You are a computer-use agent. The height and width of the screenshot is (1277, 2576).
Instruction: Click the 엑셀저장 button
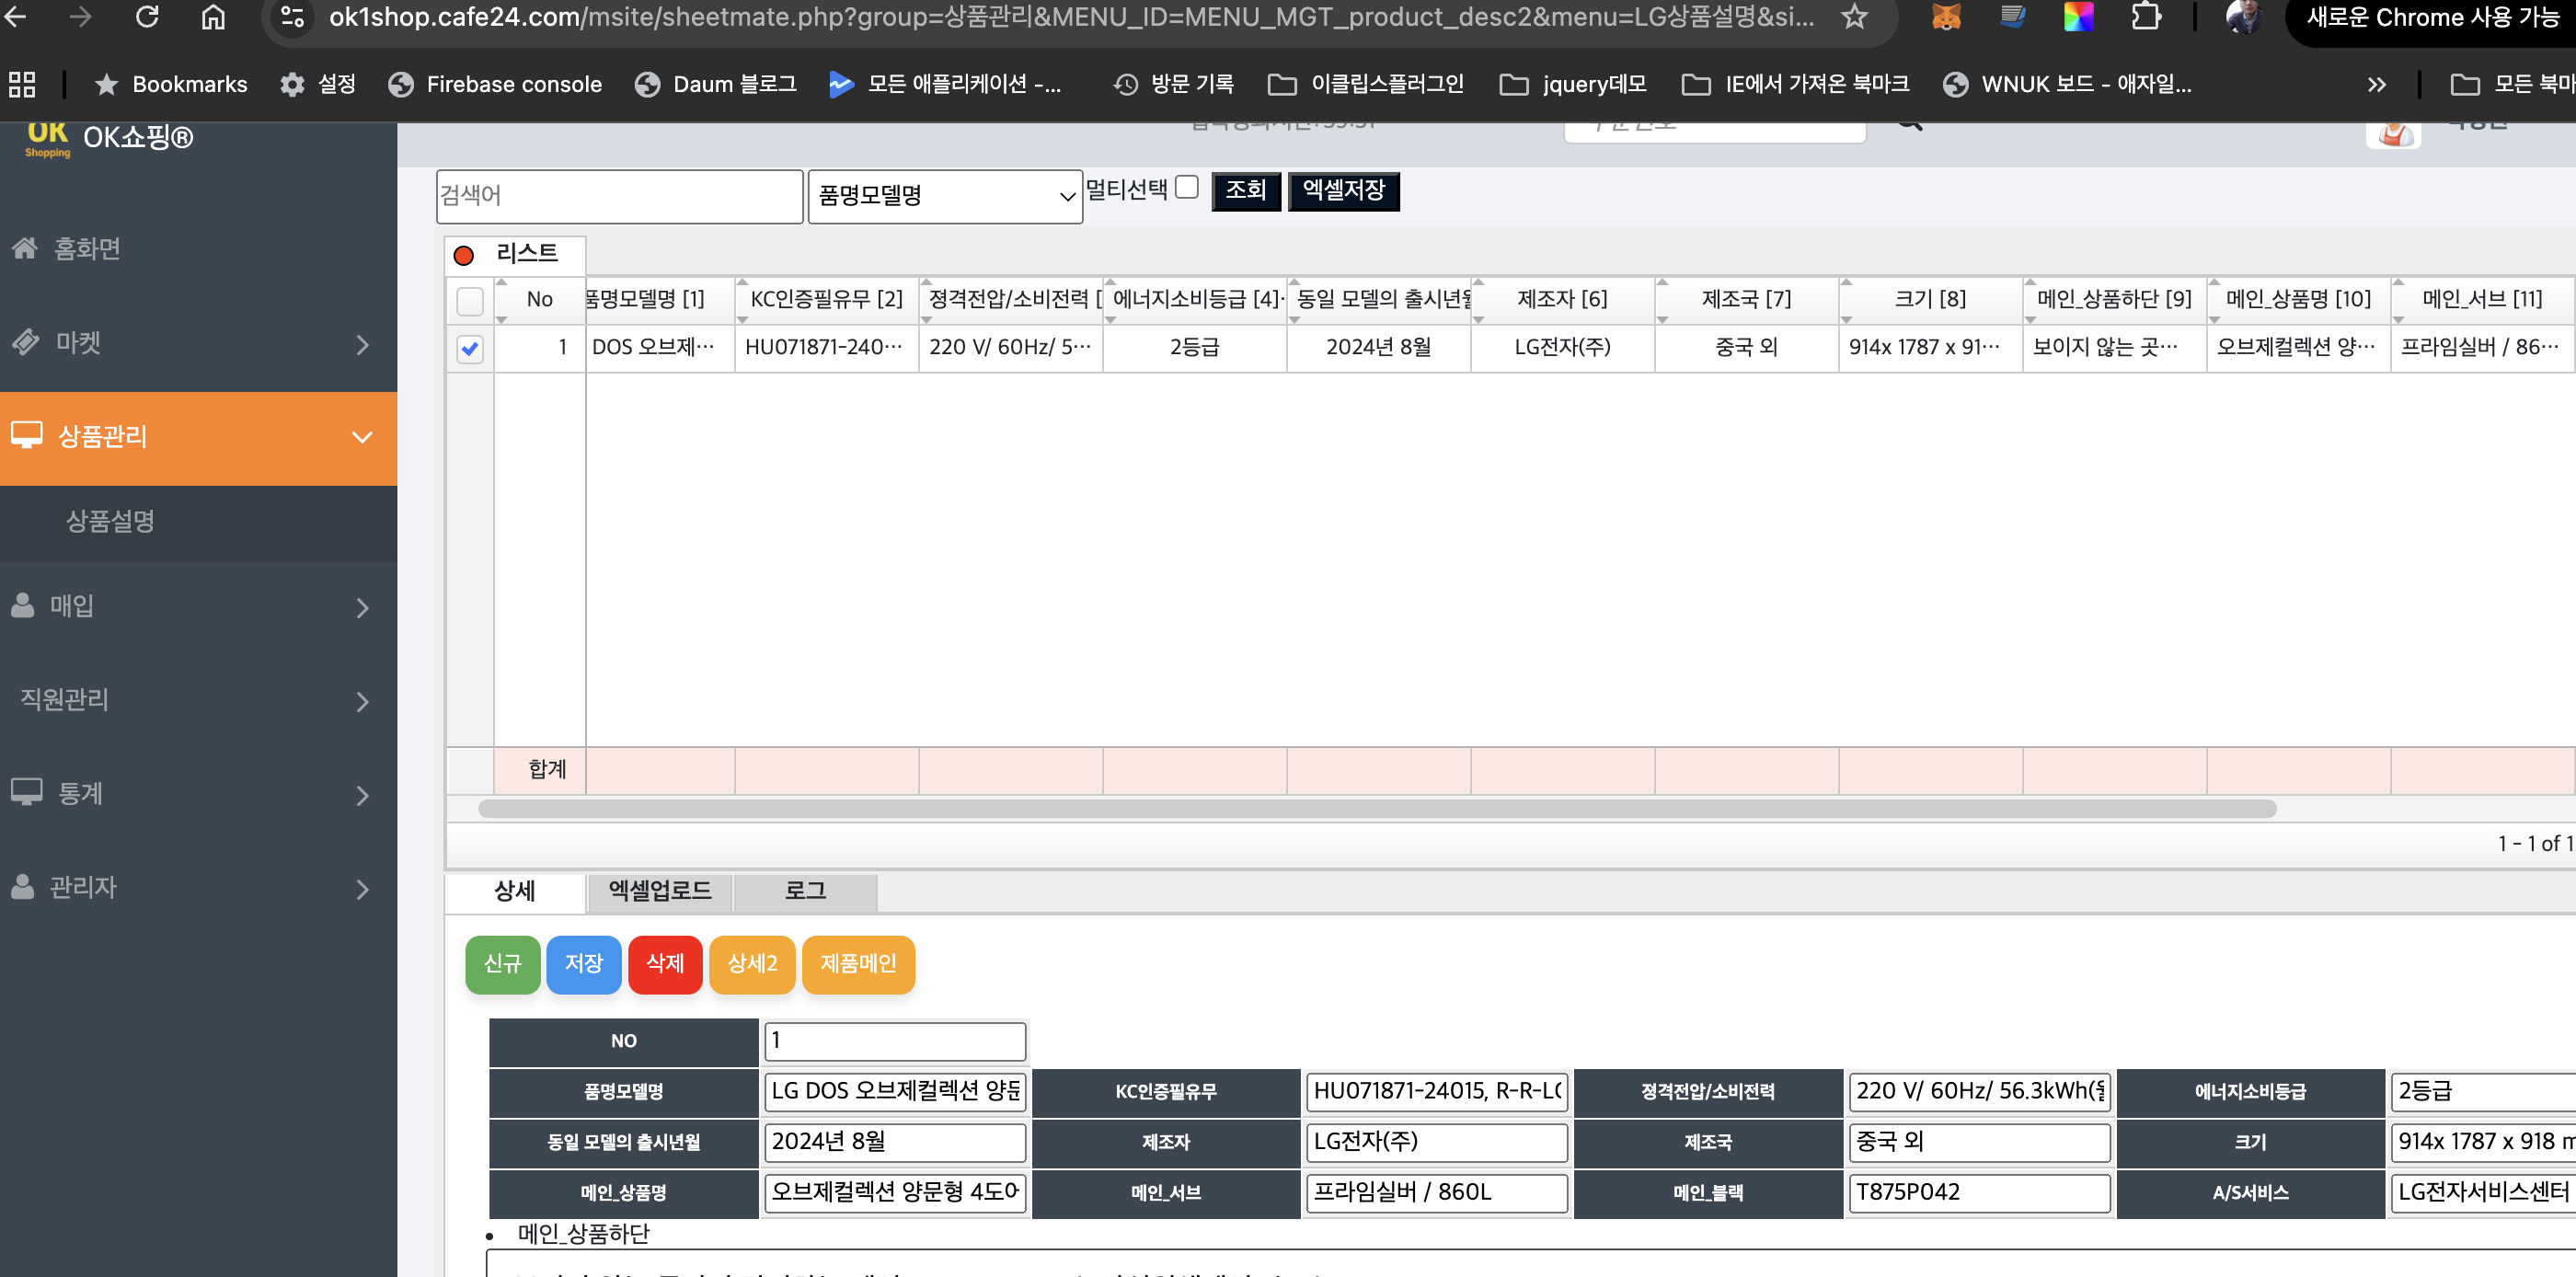tap(1342, 190)
